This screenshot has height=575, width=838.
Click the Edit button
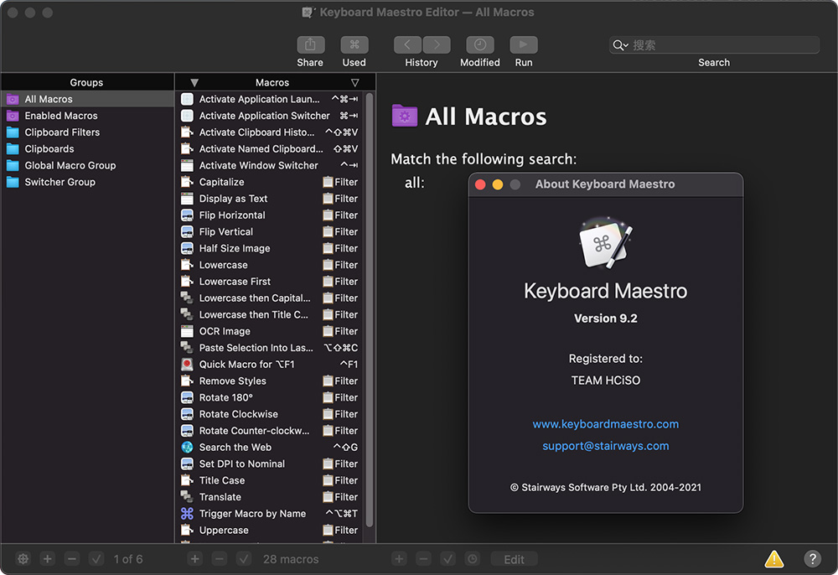coord(515,559)
